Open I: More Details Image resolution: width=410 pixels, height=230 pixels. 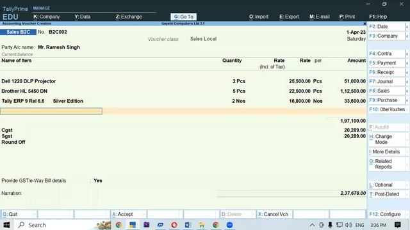coord(387,152)
